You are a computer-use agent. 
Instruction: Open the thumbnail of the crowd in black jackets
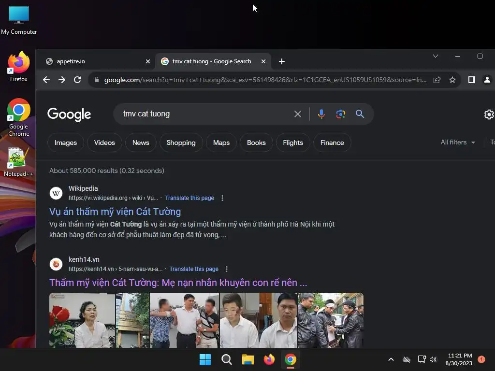pos(331,320)
